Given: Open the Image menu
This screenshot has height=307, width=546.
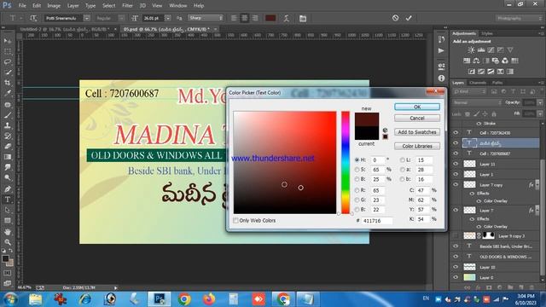Looking at the screenshot, I should click(x=54, y=6).
